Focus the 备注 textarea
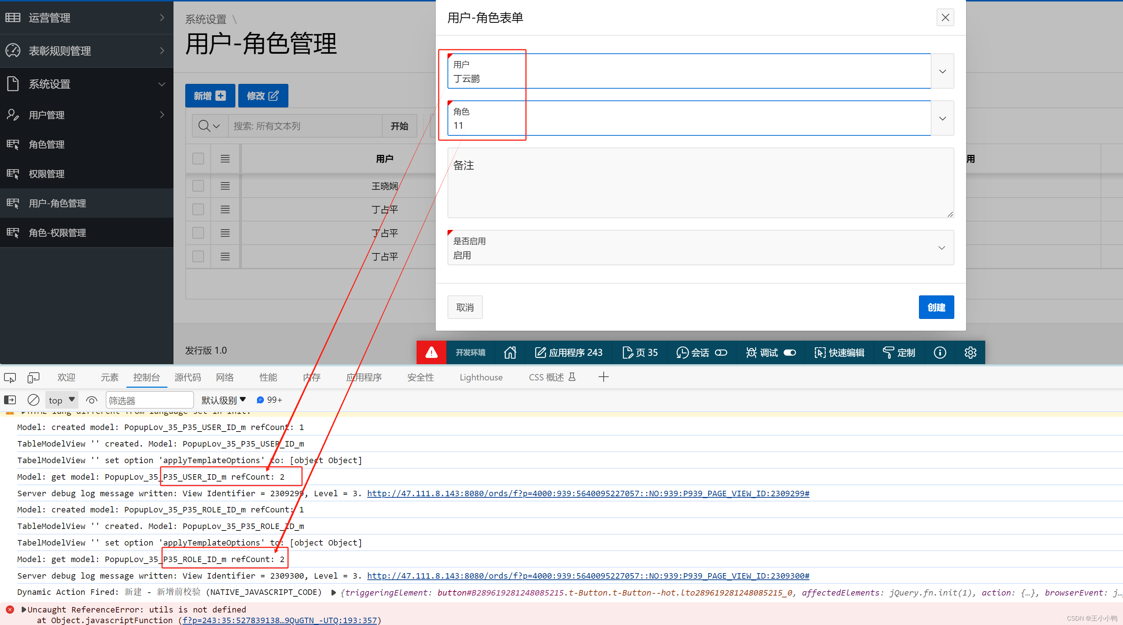 [x=701, y=183]
